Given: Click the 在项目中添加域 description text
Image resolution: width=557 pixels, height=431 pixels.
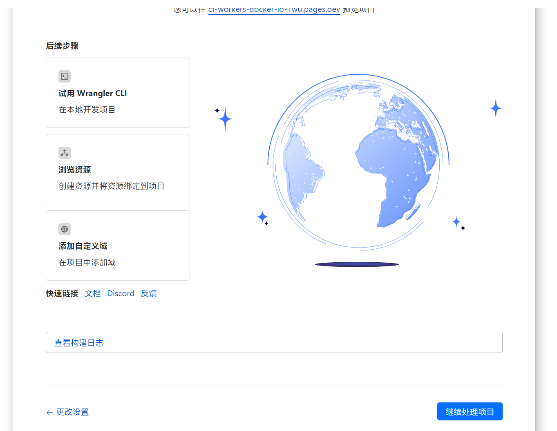Looking at the screenshot, I should point(87,263).
